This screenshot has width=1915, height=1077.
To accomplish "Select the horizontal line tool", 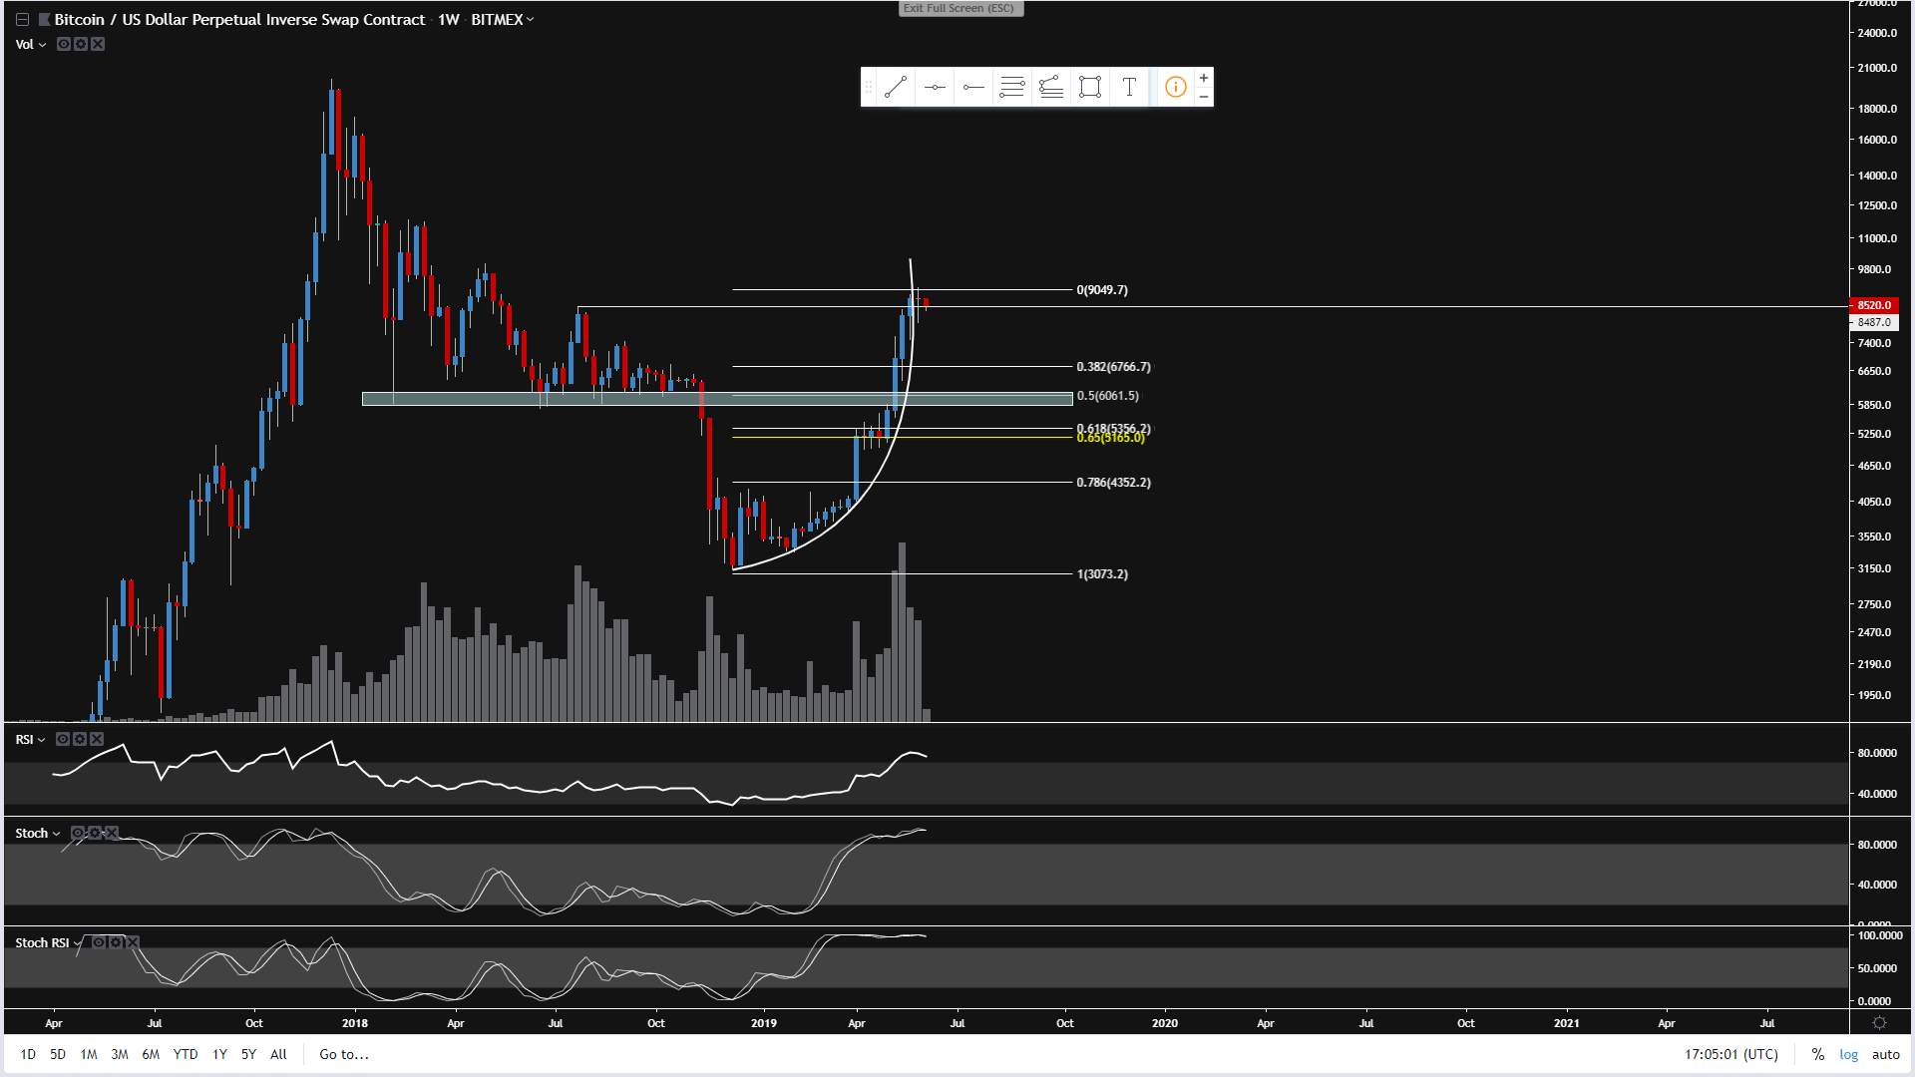I will 935,88.
